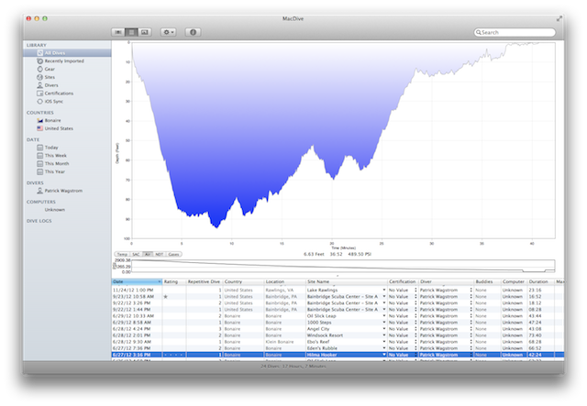Click the info inspector button
This screenshot has width=587, height=406.
pyautogui.click(x=194, y=32)
